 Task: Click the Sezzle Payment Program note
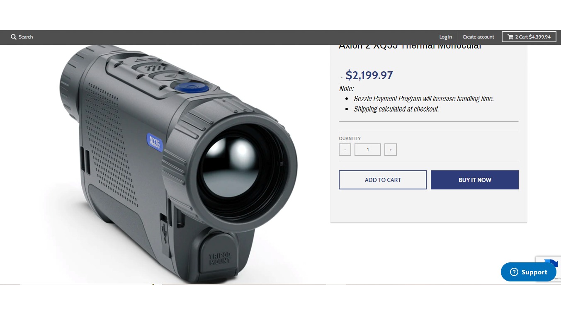tap(424, 99)
